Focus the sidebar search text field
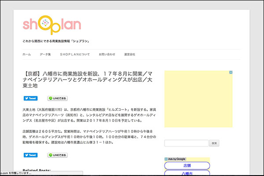The image size is (264, 176). (186, 143)
